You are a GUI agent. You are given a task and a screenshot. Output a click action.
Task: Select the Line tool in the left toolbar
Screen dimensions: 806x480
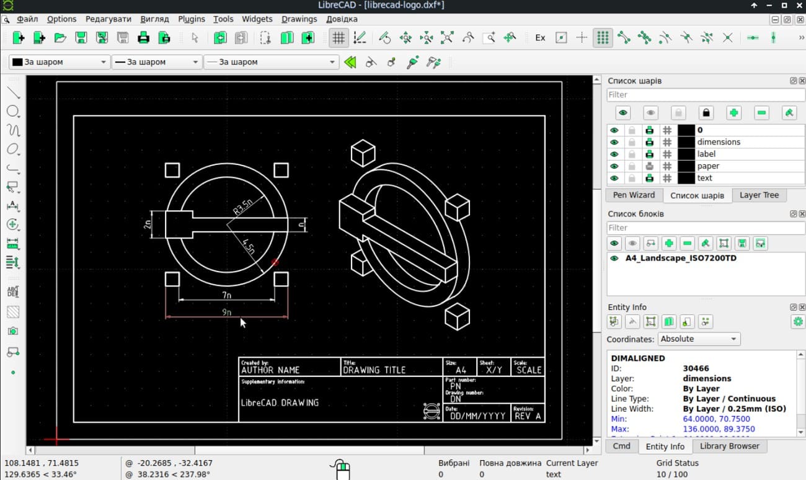(x=13, y=94)
